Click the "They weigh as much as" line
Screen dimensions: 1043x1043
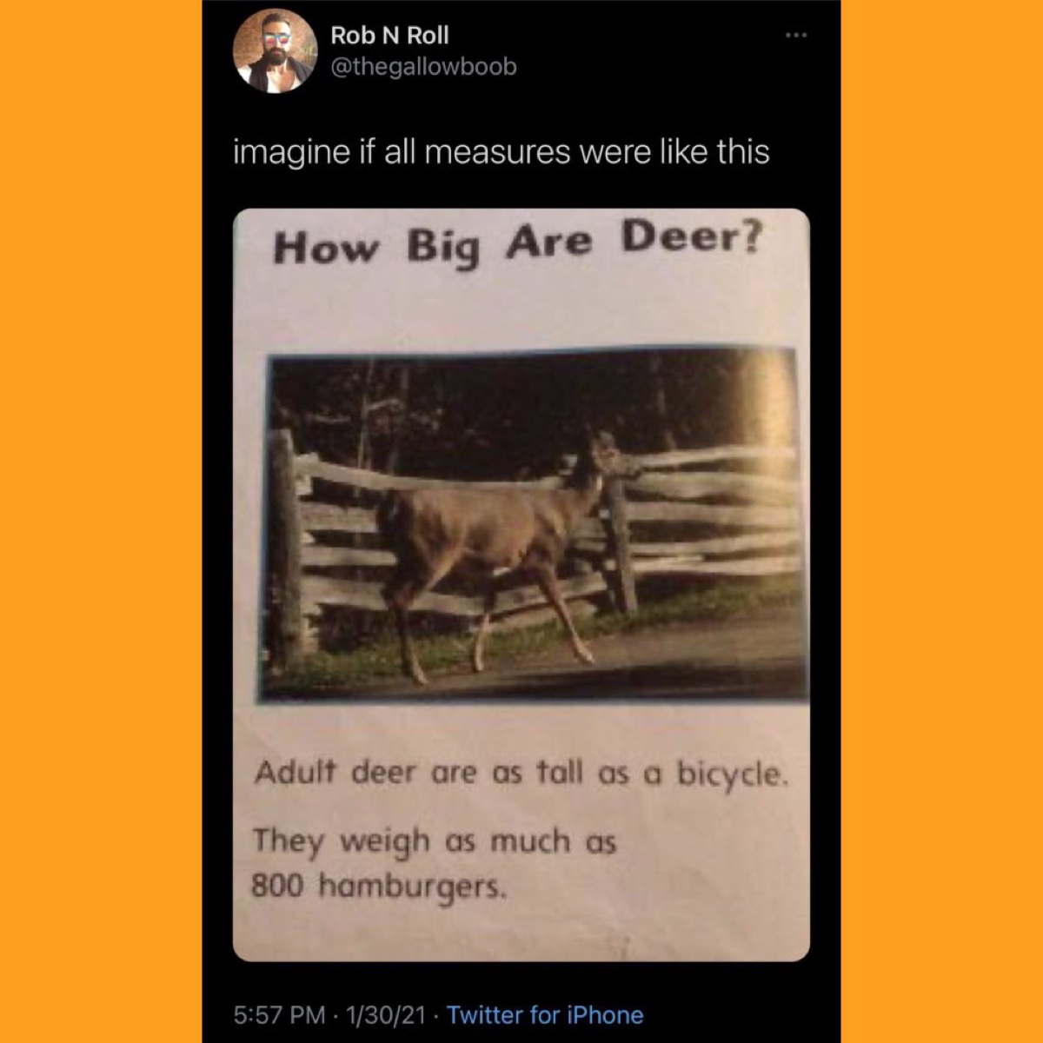[x=435, y=841]
